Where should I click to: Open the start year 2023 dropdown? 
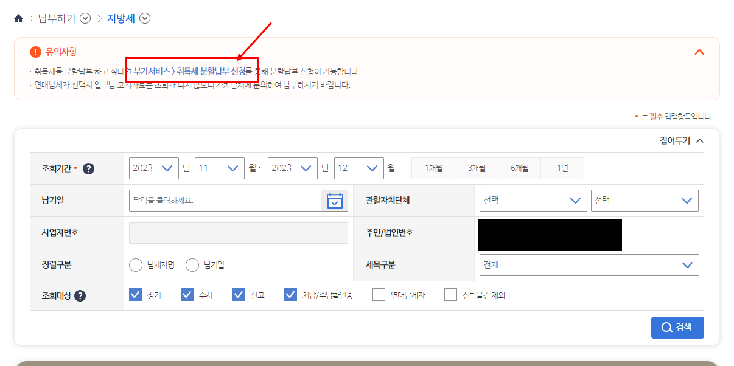153,169
